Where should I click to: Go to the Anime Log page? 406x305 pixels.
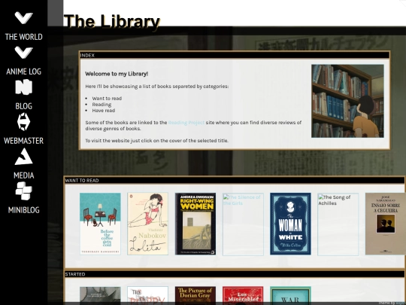(23, 72)
